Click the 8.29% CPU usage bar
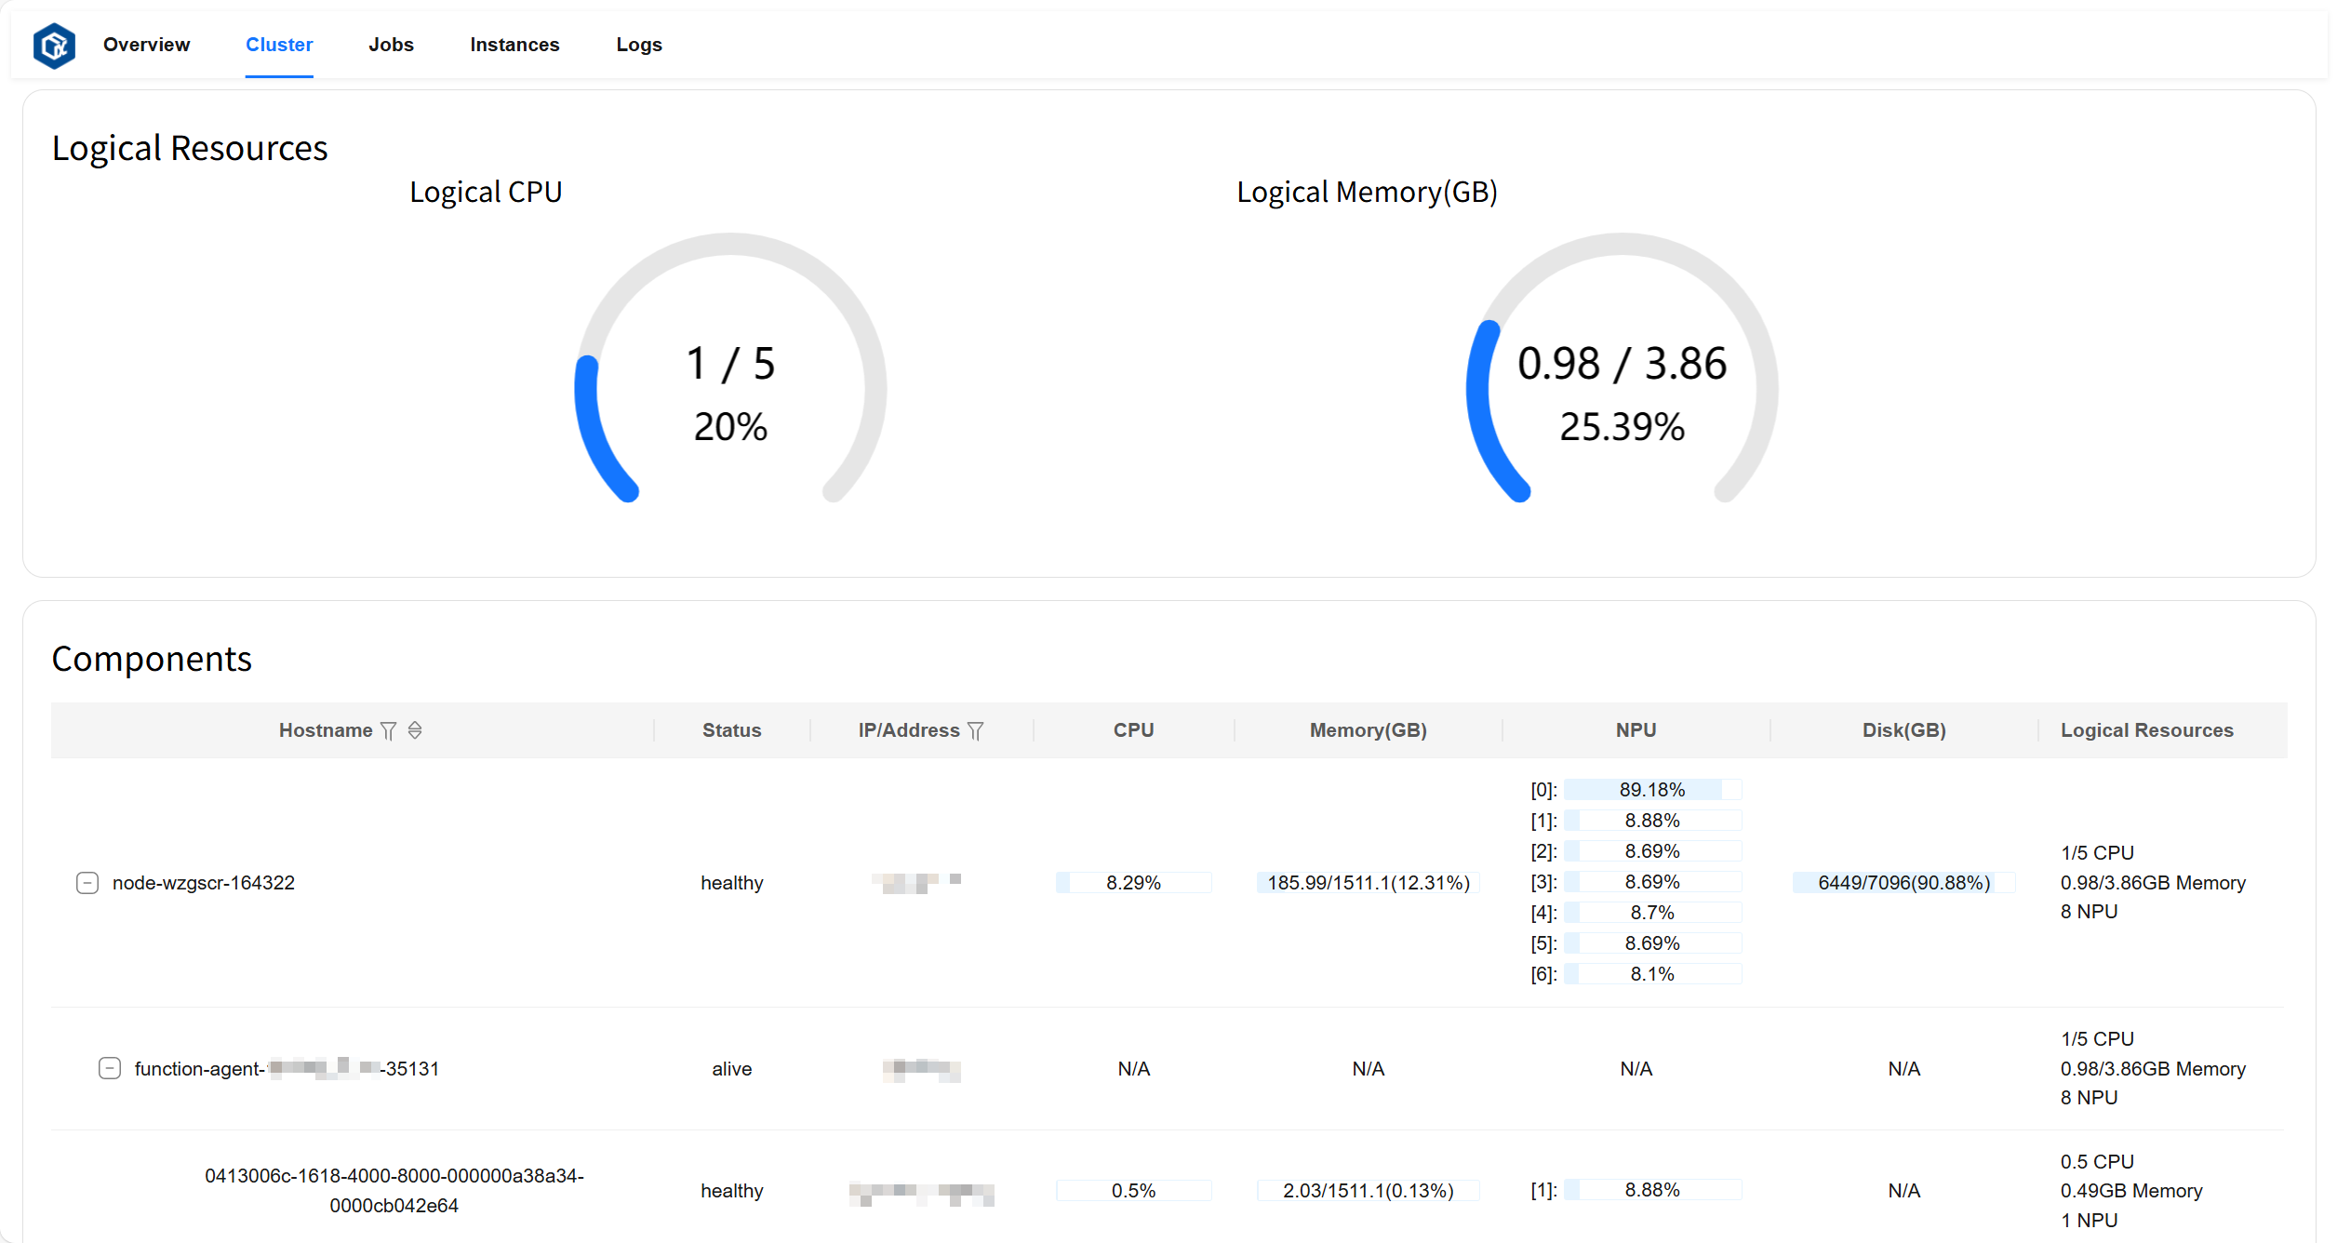Screen dimensions: 2337x1243 1133,883
